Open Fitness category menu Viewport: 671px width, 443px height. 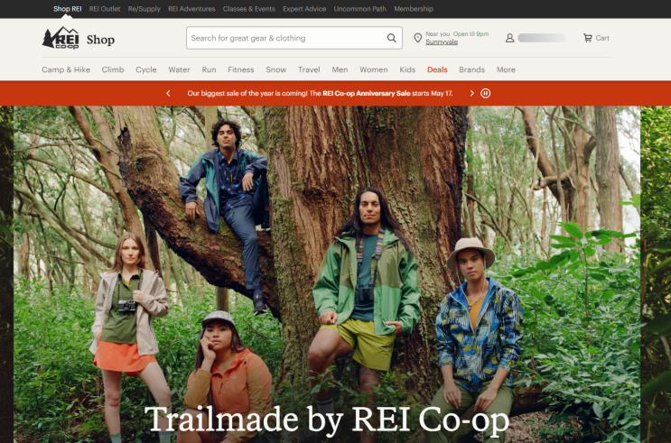pos(241,69)
